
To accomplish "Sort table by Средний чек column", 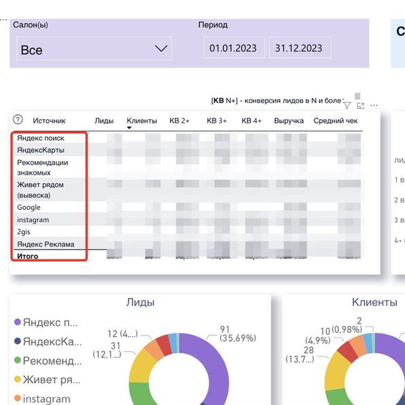I will 335,121.
